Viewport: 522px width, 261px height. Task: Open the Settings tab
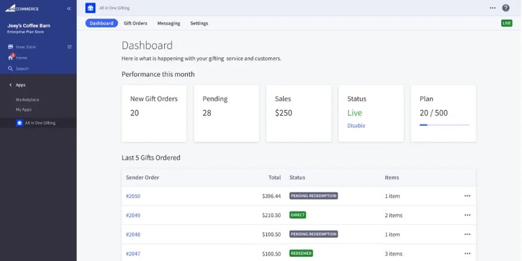coord(199,23)
